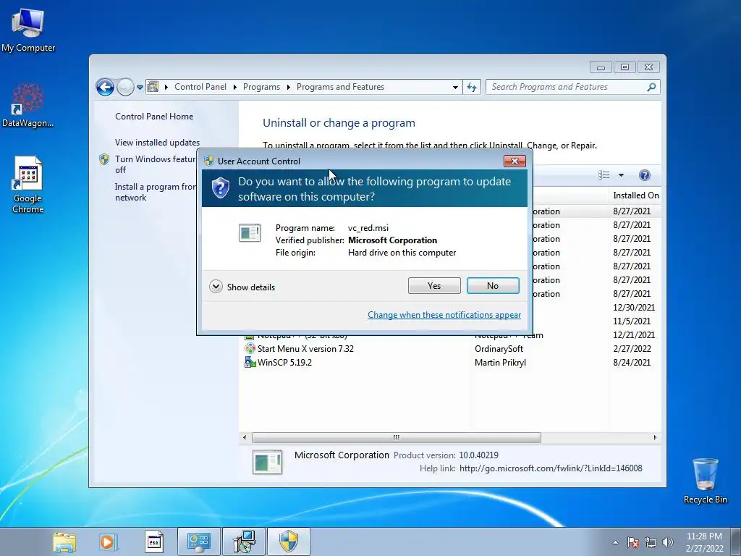
Task: Click the 12/30/2021 installed date
Action: pyautogui.click(x=634, y=307)
